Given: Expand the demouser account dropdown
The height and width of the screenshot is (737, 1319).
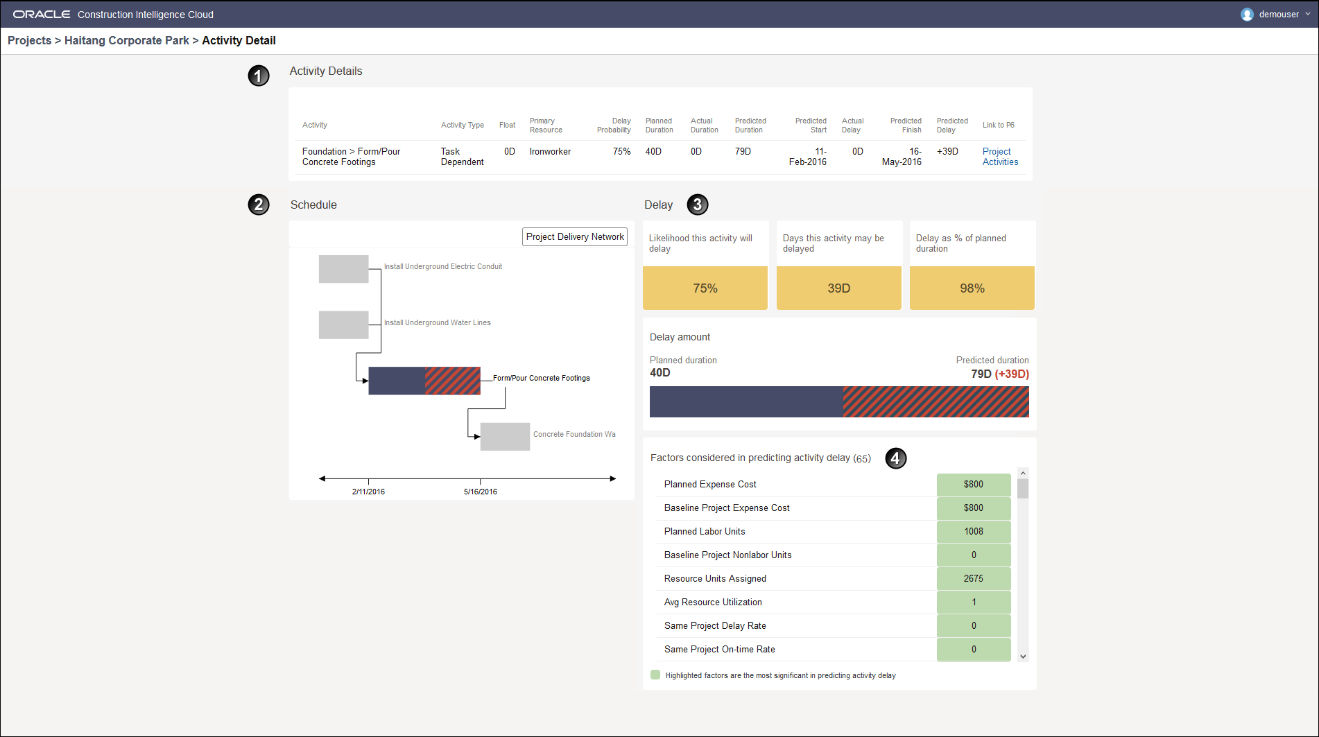Looking at the screenshot, I should point(1307,14).
